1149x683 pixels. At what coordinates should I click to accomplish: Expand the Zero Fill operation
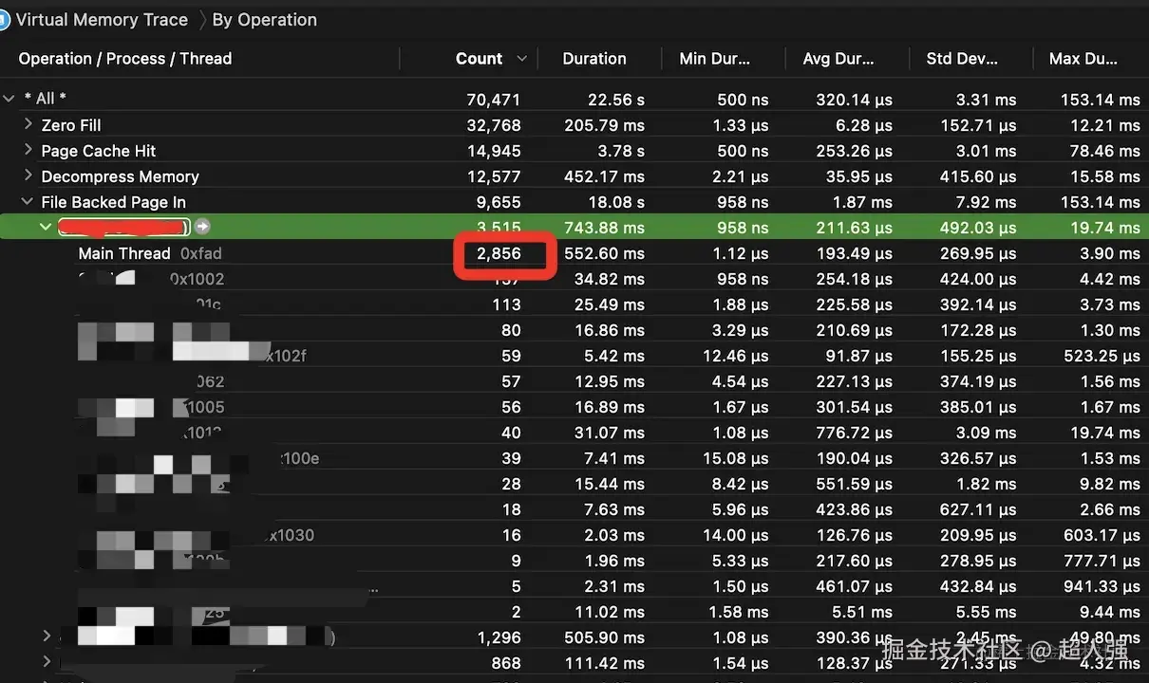[x=28, y=124]
